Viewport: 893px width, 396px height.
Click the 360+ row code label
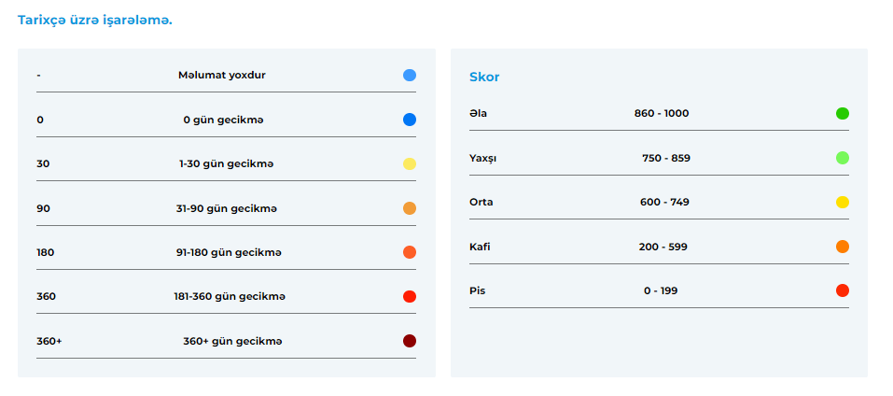point(49,341)
